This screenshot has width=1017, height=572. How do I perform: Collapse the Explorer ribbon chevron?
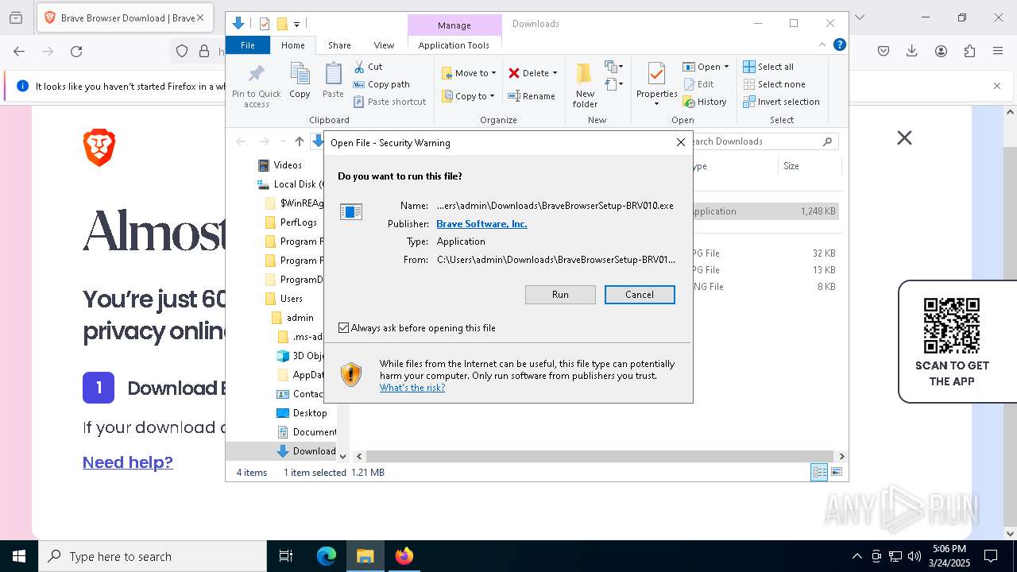822,45
